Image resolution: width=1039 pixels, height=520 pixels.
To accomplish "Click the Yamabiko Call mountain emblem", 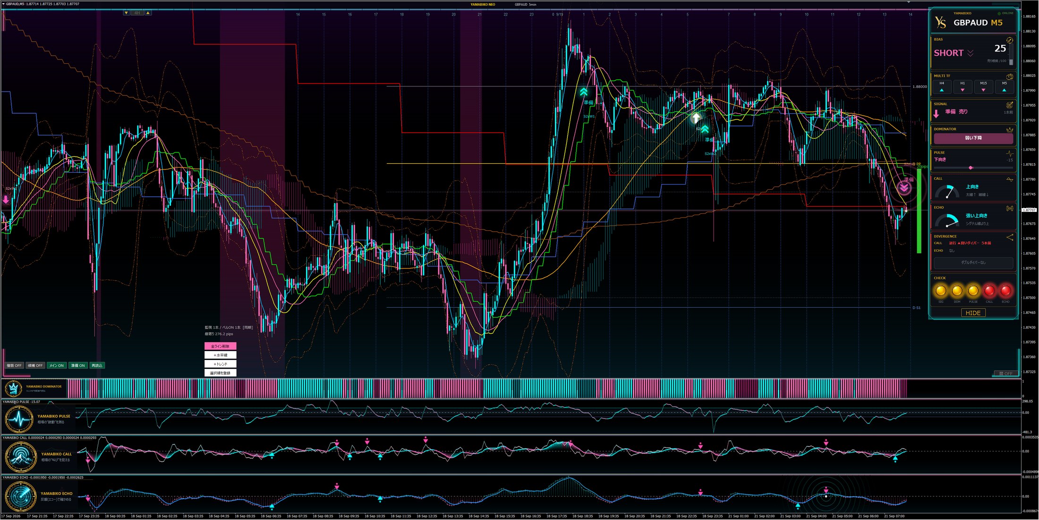I will coord(21,457).
